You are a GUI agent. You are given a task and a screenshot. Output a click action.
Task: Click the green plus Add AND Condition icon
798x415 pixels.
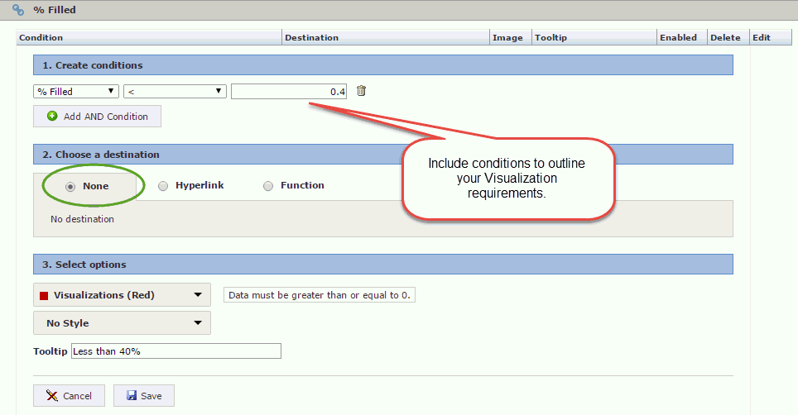(52, 117)
